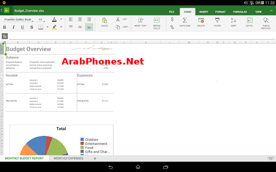
Task: Align text left
Action: point(71,19)
